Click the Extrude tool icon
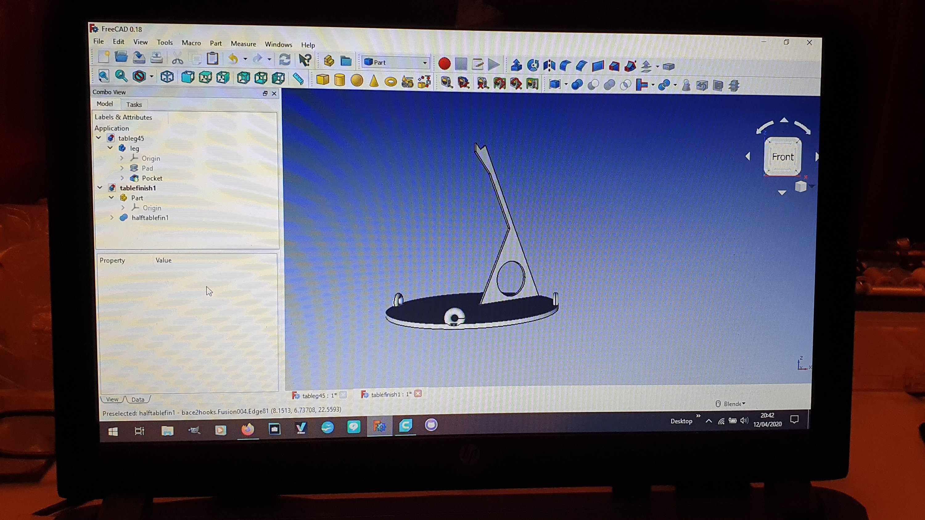Screen dimensions: 925x520 516,65
